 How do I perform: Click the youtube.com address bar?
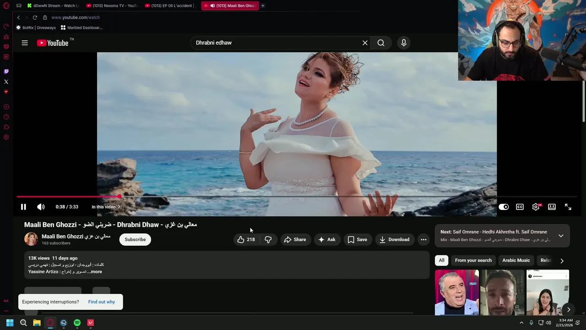(76, 17)
